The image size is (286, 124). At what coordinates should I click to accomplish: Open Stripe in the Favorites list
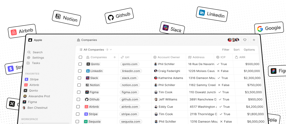pyautogui.click(x=34, y=79)
